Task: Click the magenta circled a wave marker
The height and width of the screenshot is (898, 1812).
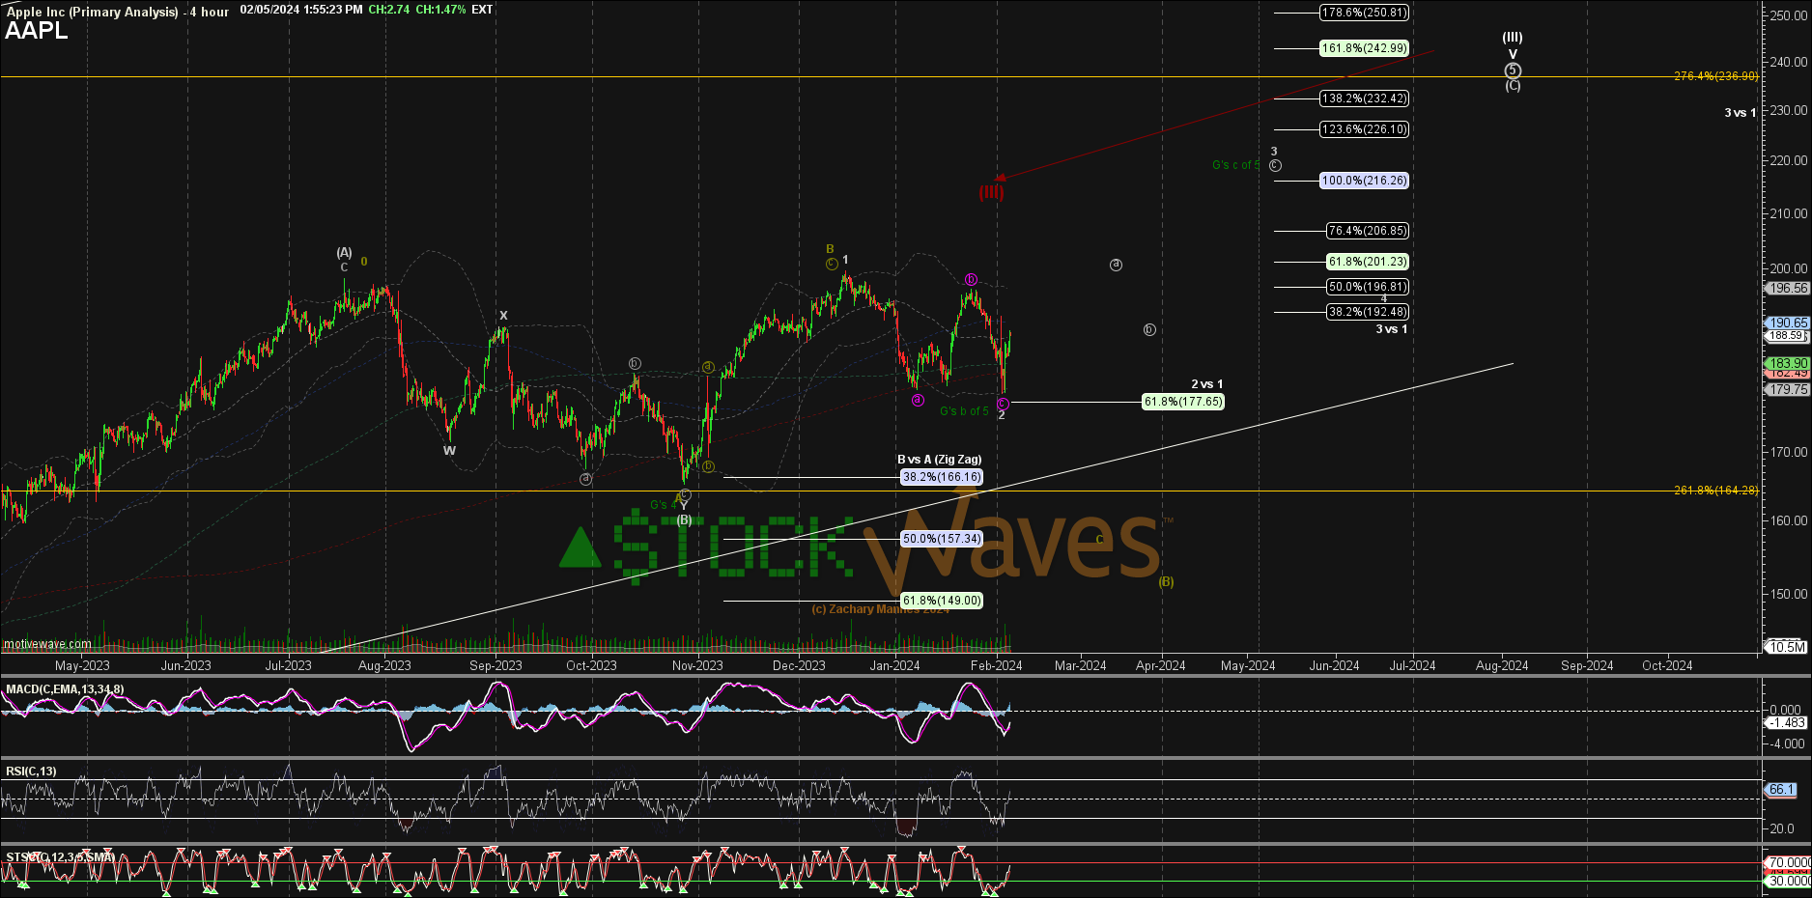Action: [918, 400]
